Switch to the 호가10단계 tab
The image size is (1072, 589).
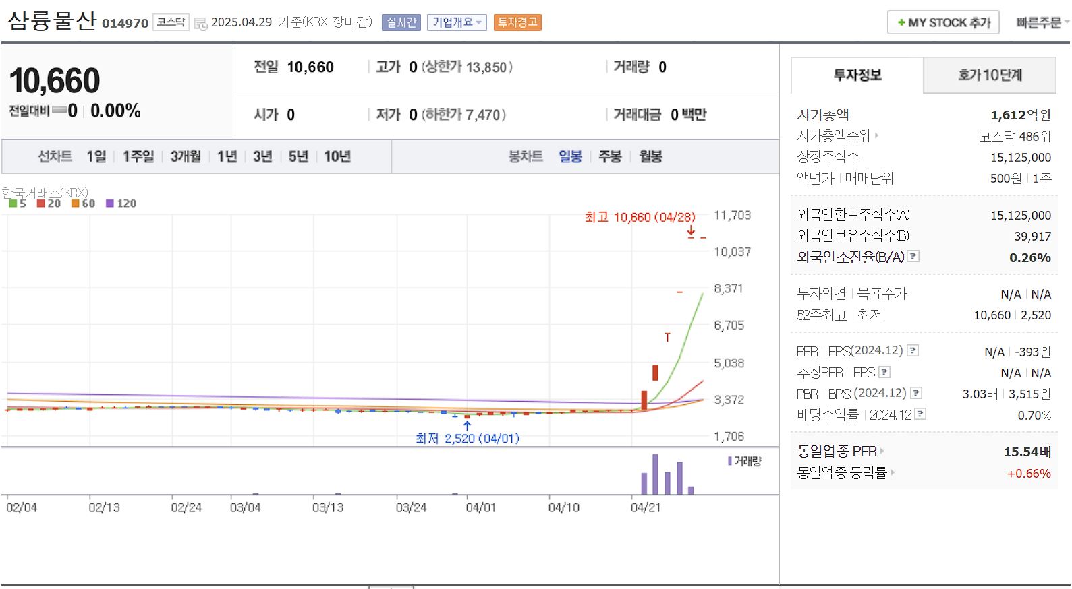[x=990, y=75]
